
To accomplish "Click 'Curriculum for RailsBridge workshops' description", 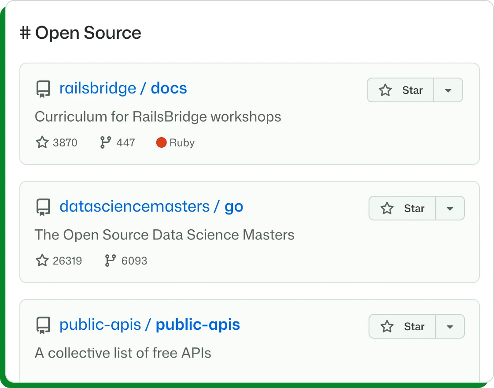I will pyautogui.click(x=158, y=117).
